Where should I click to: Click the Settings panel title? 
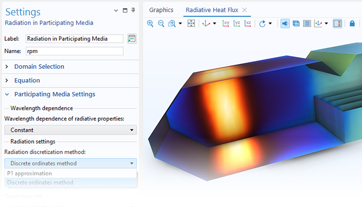23,12
